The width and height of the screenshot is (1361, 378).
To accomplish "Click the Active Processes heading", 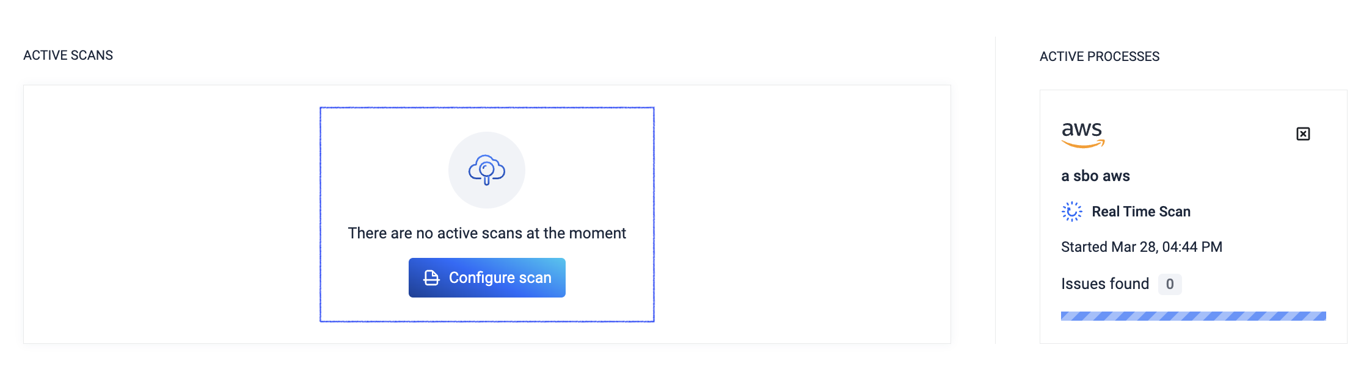I will click(x=1100, y=57).
